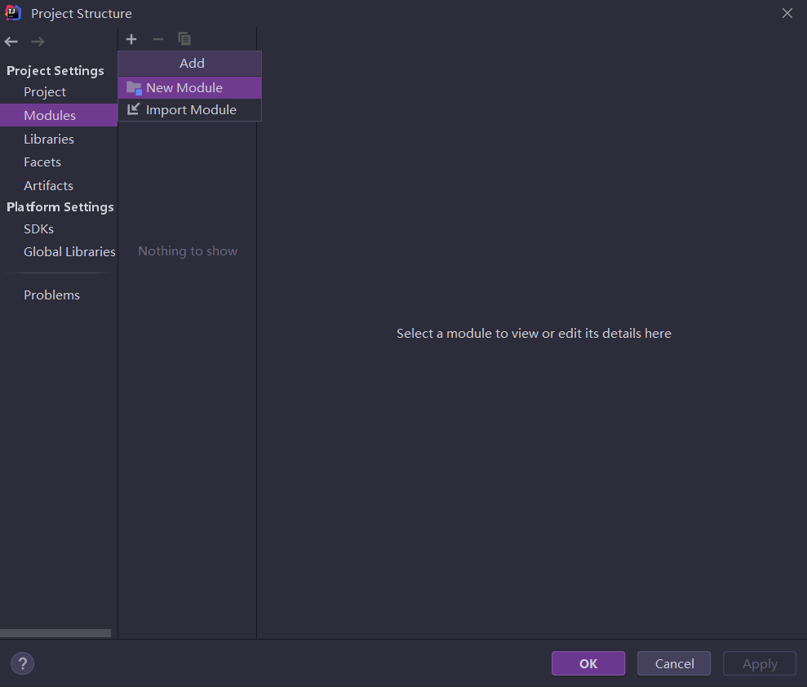Close the Project Structure dialog

coord(787,13)
